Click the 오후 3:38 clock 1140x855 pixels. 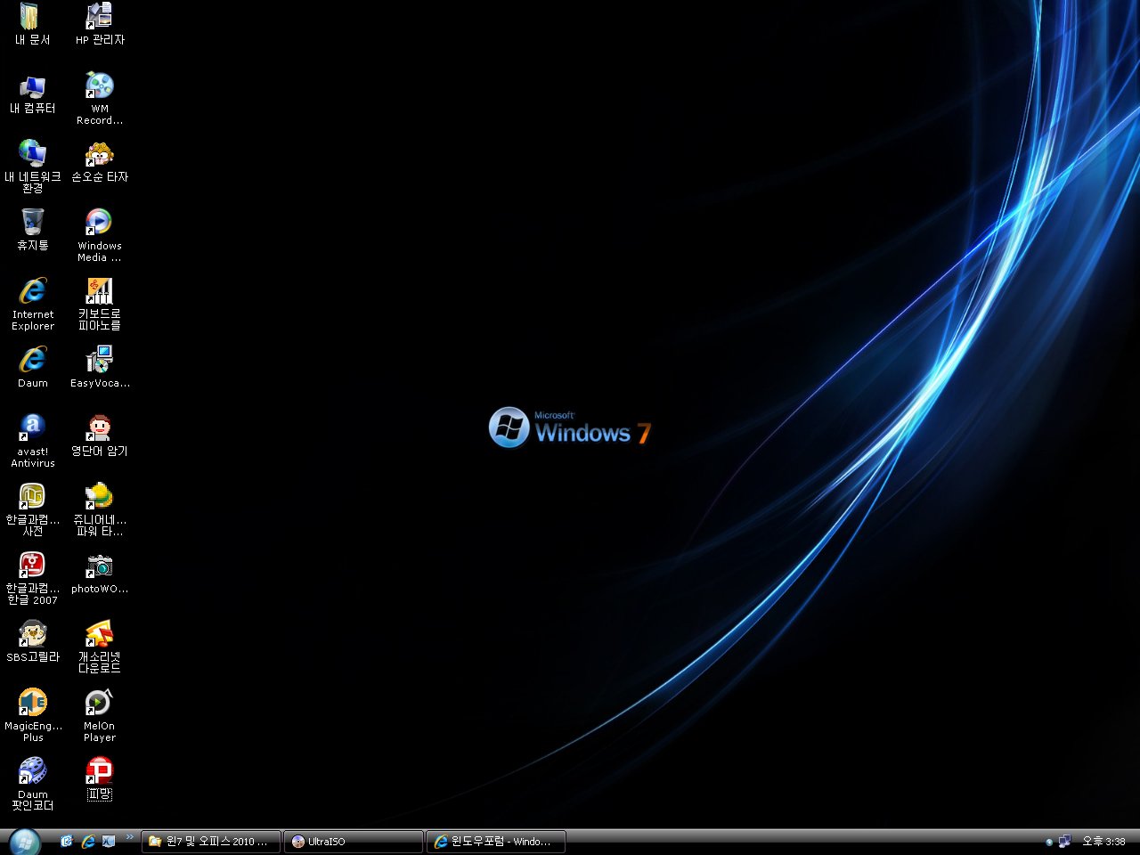(1103, 842)
